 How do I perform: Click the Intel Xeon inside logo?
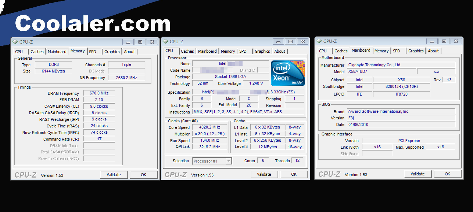[x=288, y=74]
